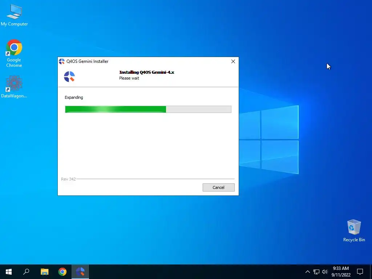372x279 pixels.
Task: Select the Recycle Bin icon
Action: [354, 231]
